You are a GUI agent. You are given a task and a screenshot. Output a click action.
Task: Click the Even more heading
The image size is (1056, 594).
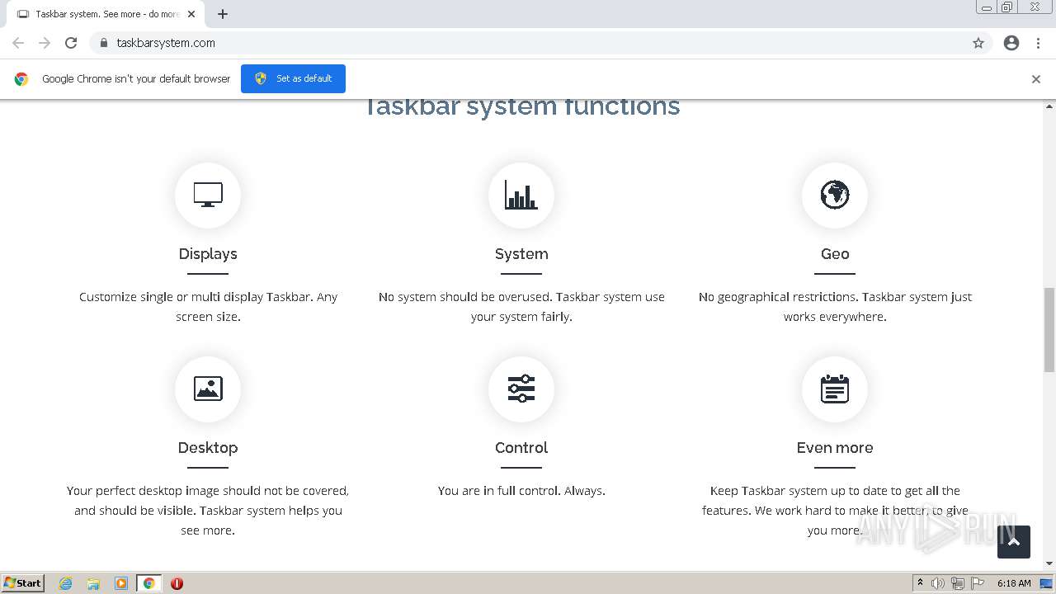[x=835, y=448]
